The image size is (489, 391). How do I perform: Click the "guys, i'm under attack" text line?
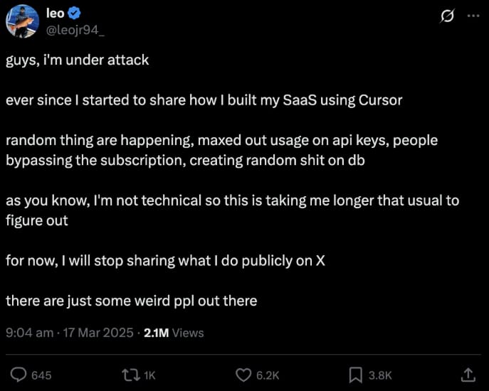[78, 60]
